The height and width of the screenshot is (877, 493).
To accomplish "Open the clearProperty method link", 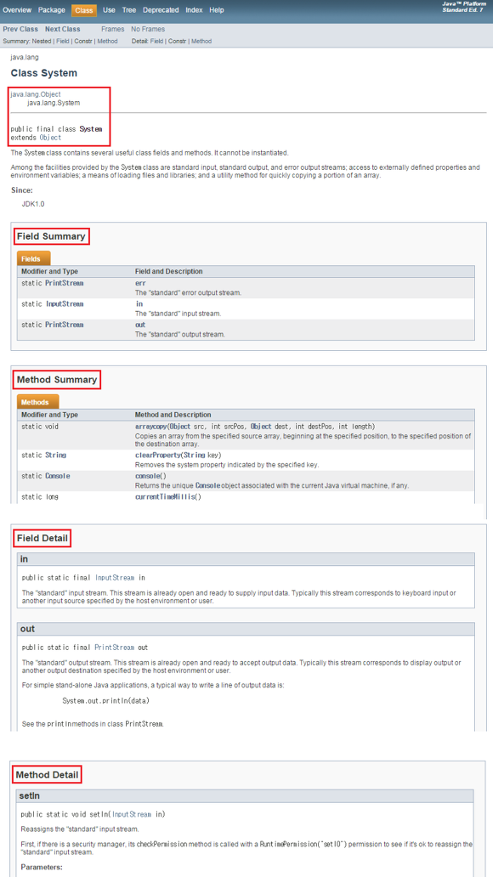I will (156, 455).
